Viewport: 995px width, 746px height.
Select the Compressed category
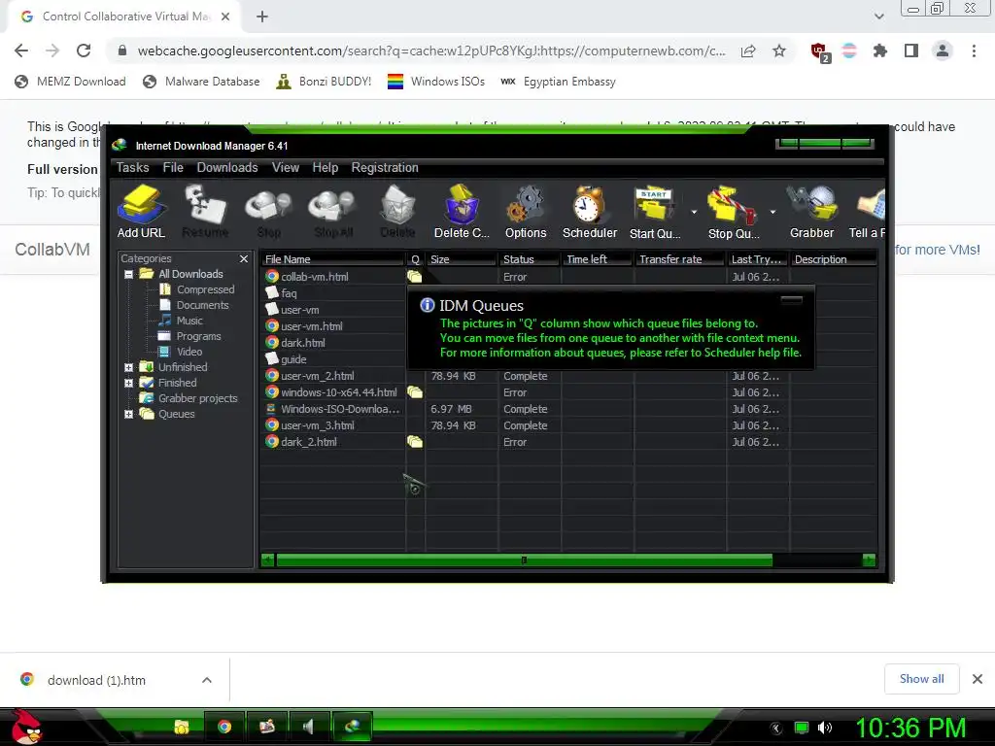[x=205, y=289]
